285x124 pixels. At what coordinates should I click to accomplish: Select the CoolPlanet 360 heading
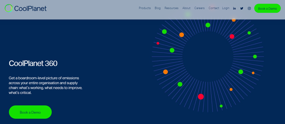click(33, 63)
